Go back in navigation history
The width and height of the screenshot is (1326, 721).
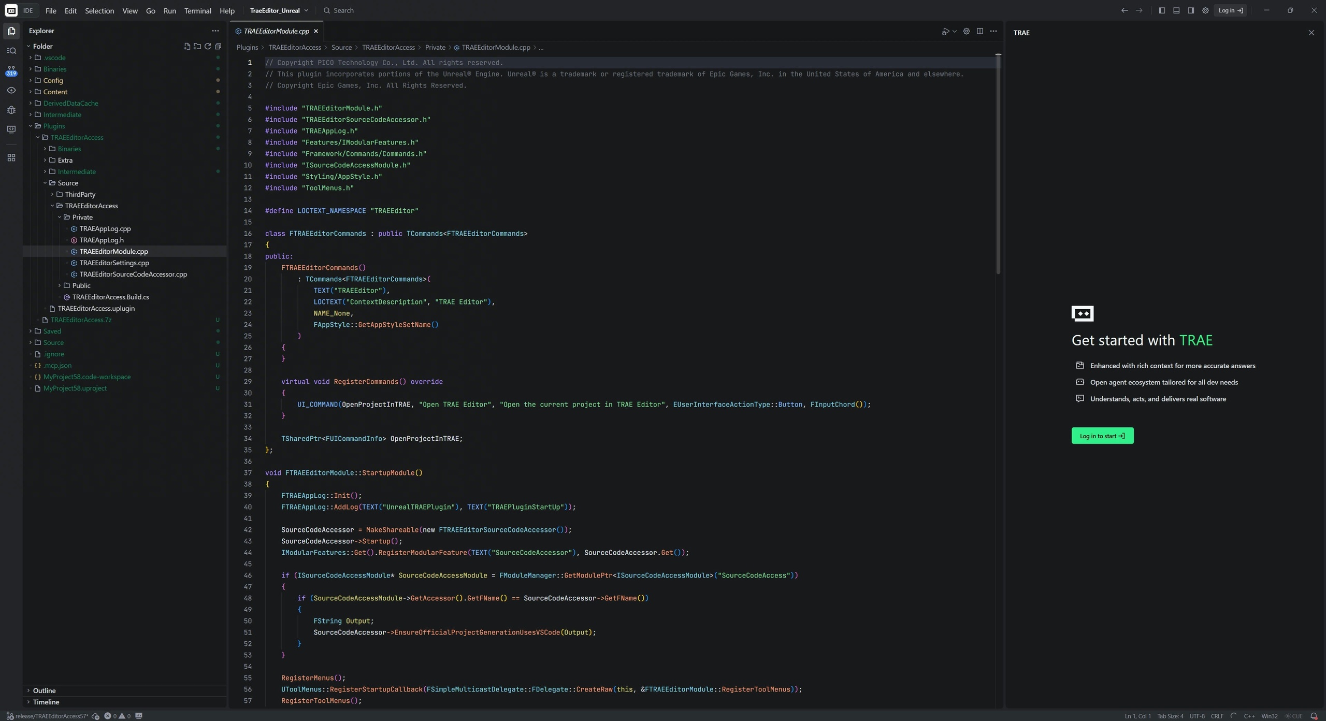(x=1125, y=10)
